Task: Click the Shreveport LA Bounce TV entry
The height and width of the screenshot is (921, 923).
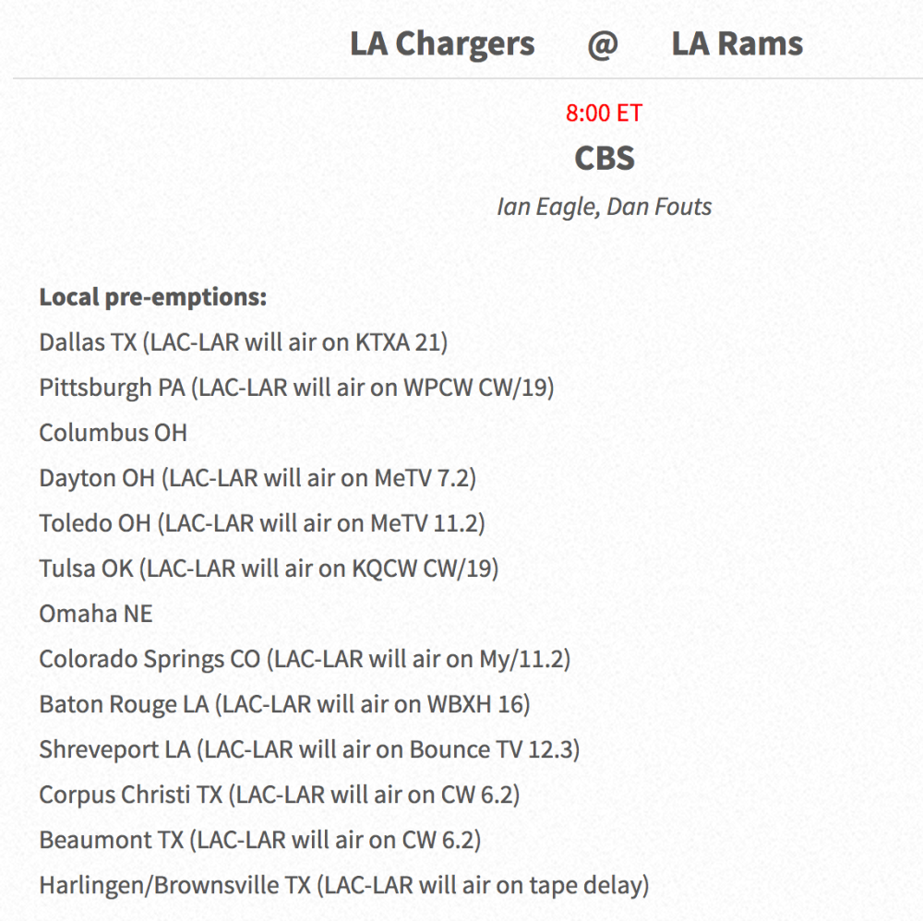Action: tap(309, 749)
